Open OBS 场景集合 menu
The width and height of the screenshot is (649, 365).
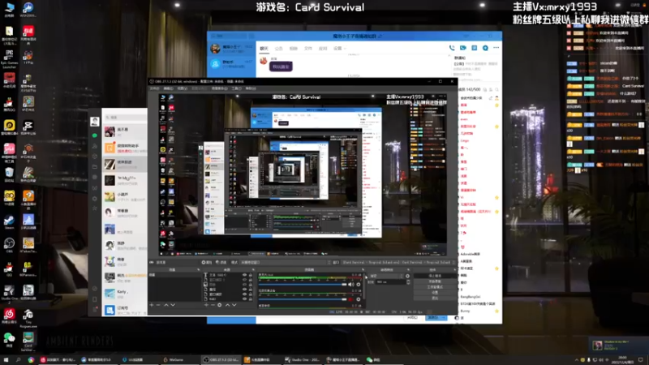coord(220,88)
